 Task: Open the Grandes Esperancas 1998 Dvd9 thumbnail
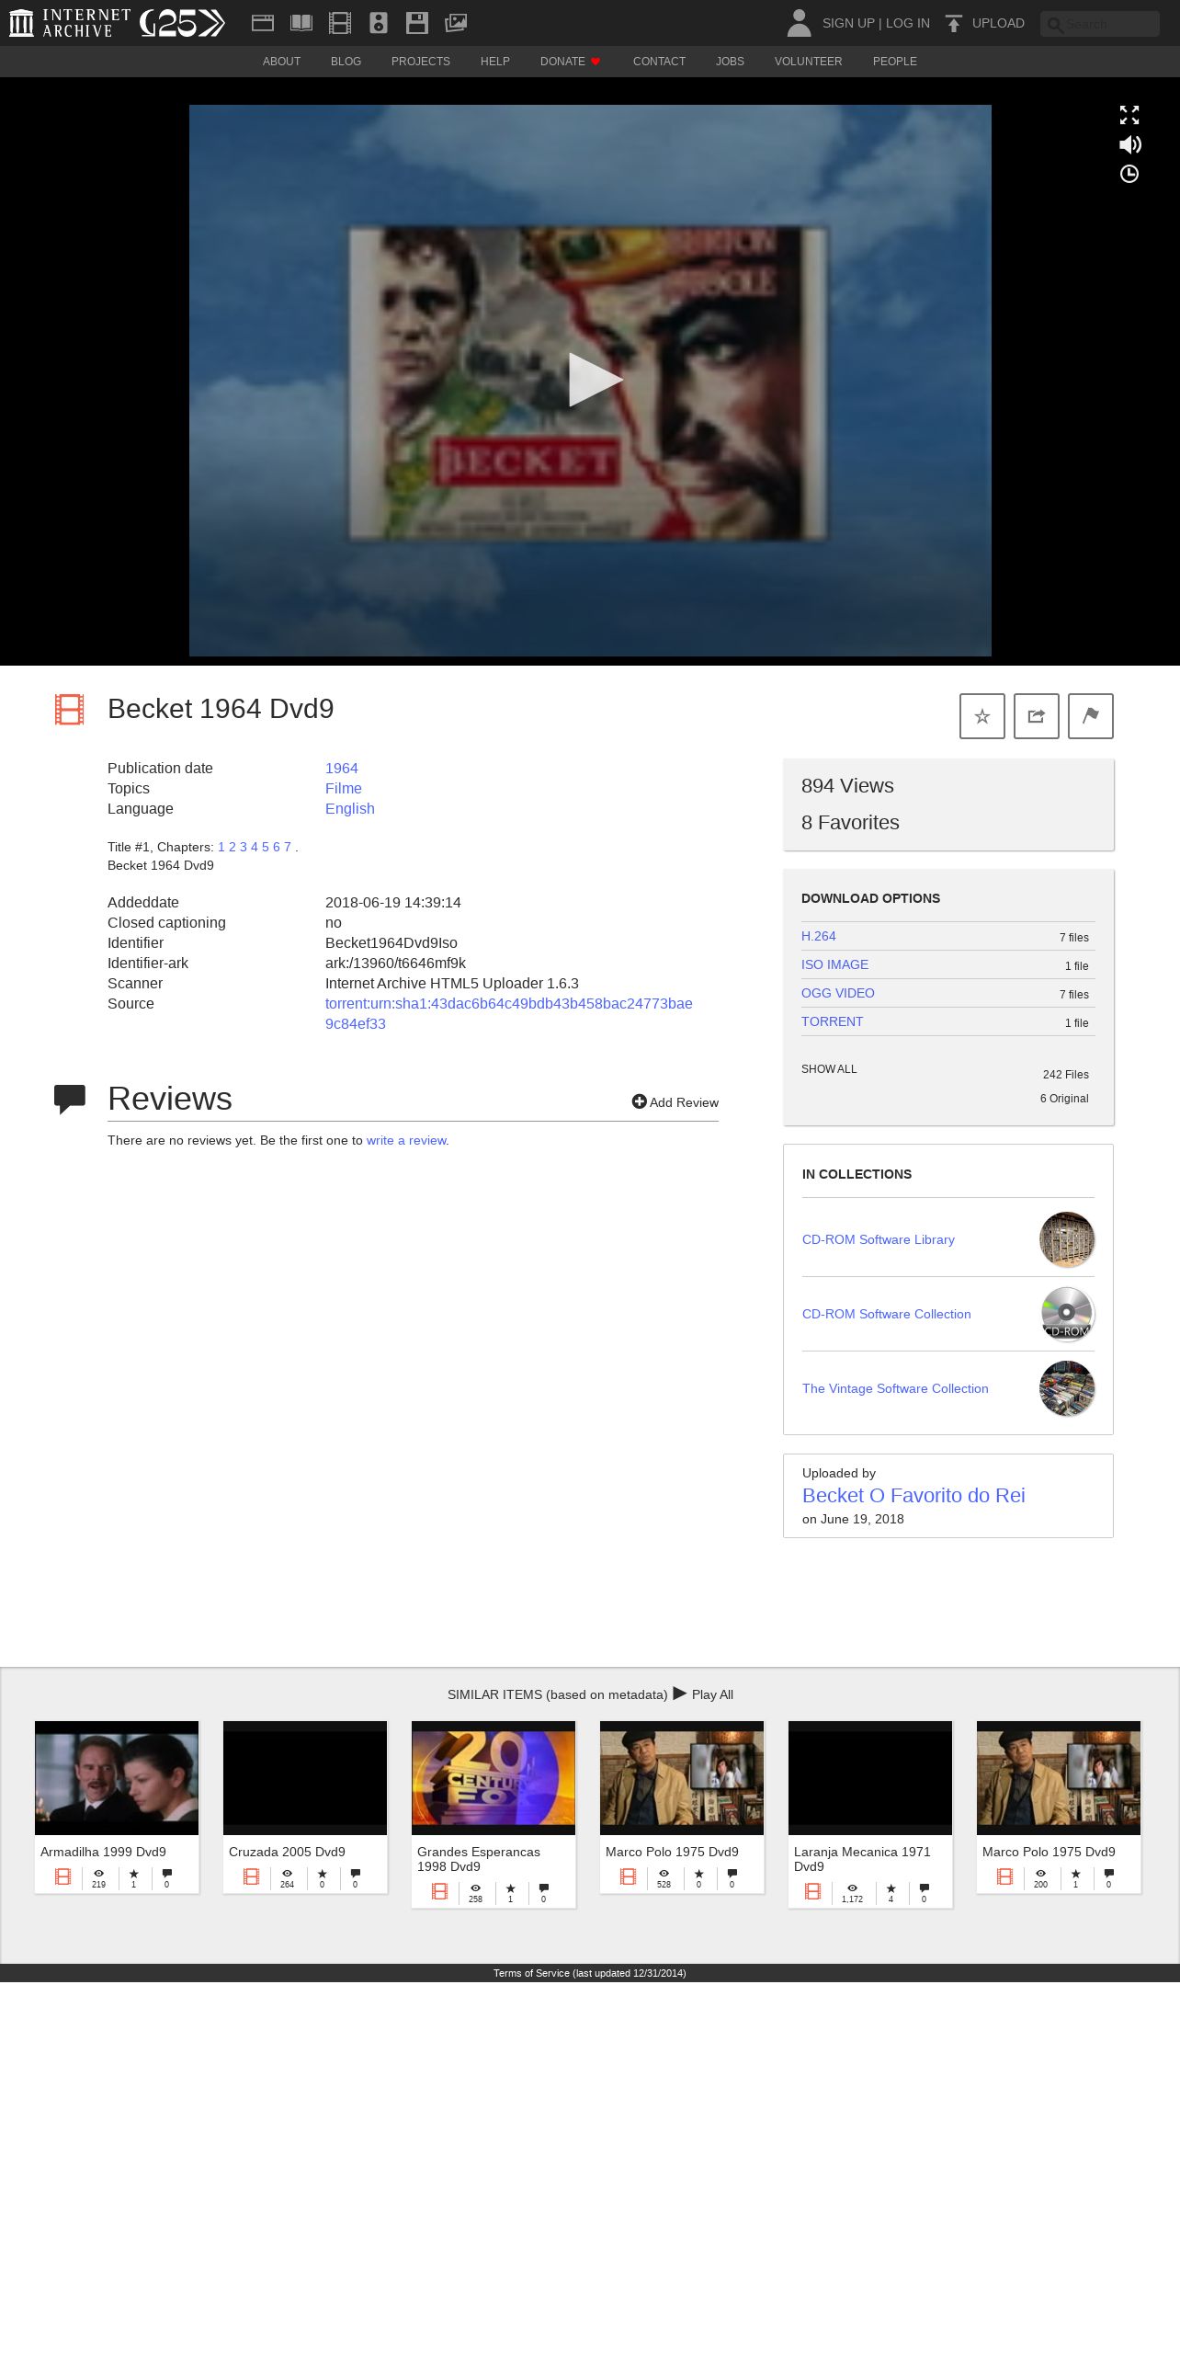click(x=494, y=1778)
